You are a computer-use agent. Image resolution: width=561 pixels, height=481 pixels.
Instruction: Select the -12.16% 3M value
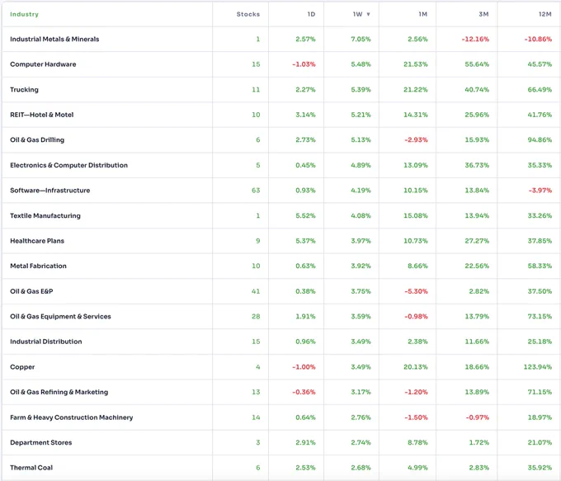point(475,39)
